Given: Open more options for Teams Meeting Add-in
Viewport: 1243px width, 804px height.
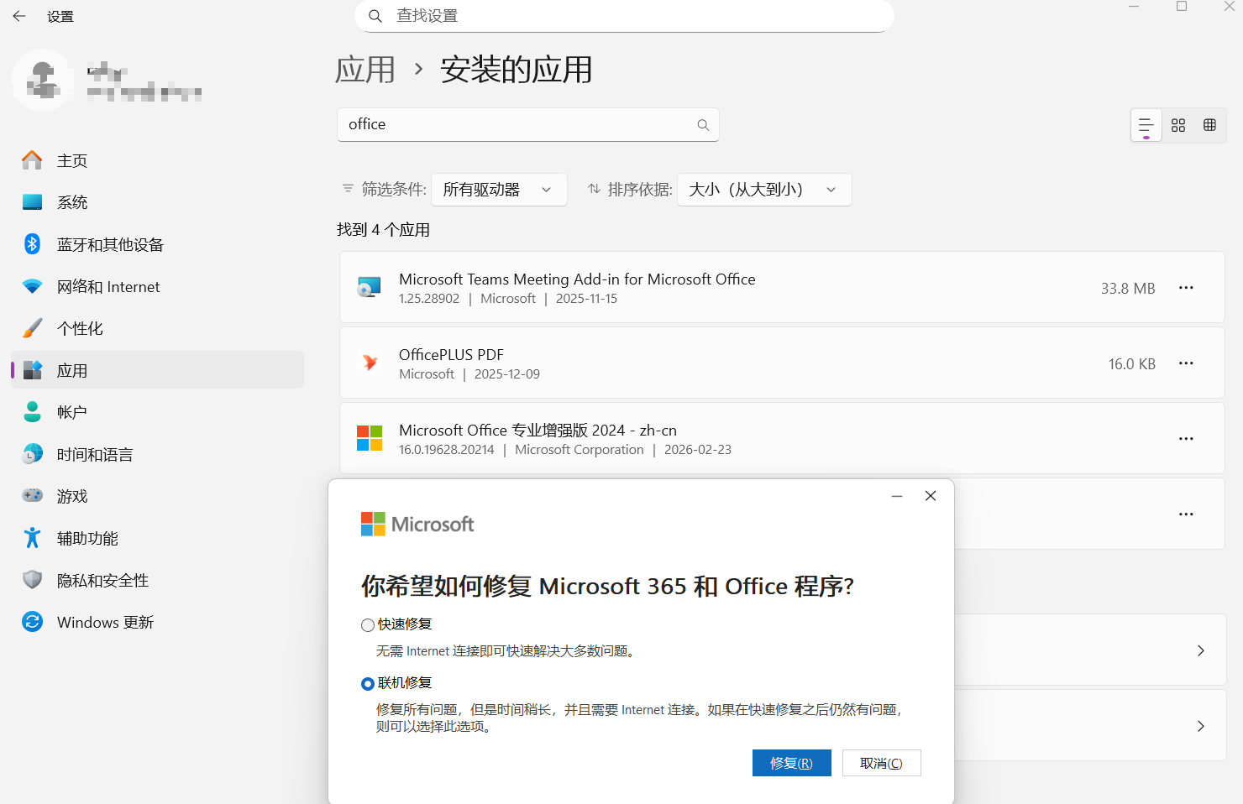Looking at the screenshot, I should (1186, 288).
